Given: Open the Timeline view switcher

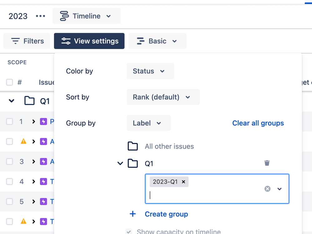Looking at the screenshot, I should tap(86, 16).
